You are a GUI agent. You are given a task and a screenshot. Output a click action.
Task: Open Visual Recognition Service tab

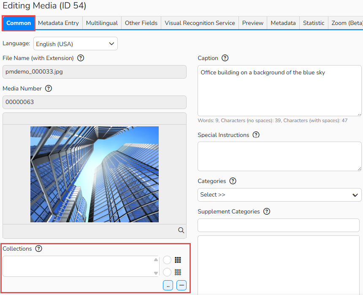200,23
